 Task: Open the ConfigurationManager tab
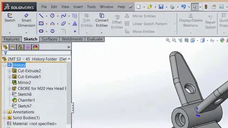pyautogui.click(x=20, y=47)
